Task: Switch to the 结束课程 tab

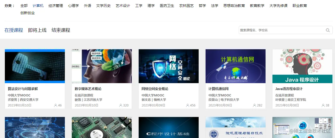Action: pyautogui.click(x=61, y=30)
